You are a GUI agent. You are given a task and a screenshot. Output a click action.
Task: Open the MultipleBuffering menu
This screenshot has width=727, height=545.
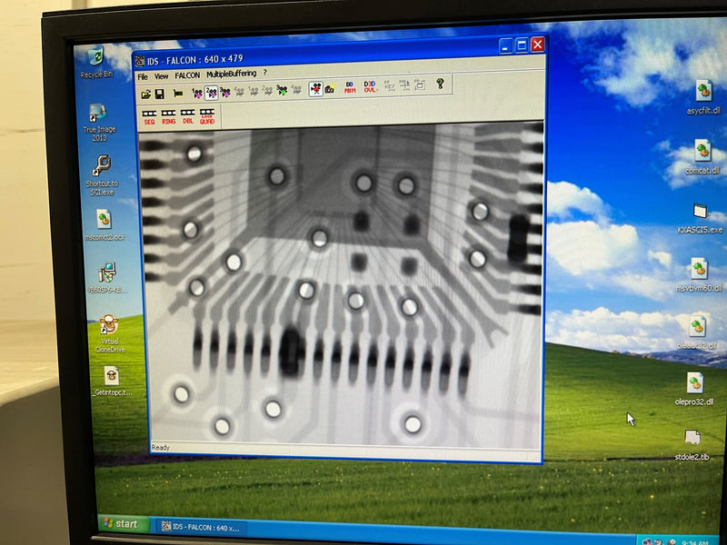230,76
